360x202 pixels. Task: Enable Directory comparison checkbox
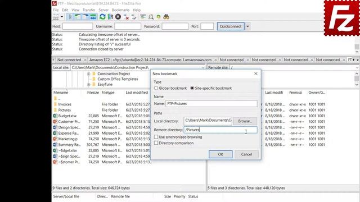(x=156, y=143)
